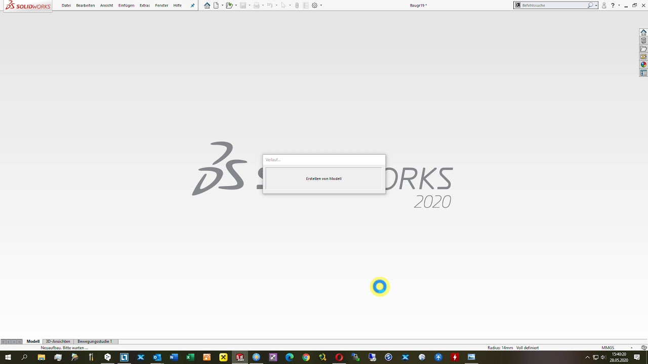Open Excel from the taskbar
Viewport: 648px width, 364px height.
(190, 357)
